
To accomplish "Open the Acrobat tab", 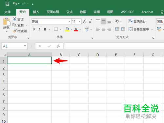I will tap(147, 12).
